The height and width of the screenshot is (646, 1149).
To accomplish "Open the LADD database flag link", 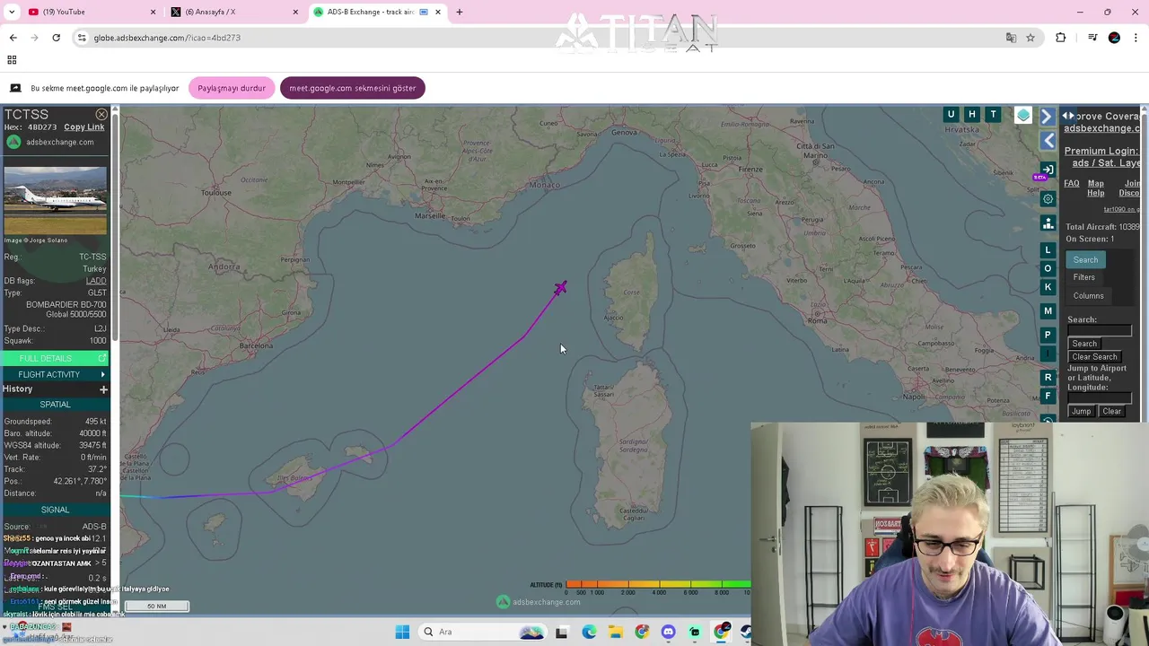I will [x=96, y=281].
